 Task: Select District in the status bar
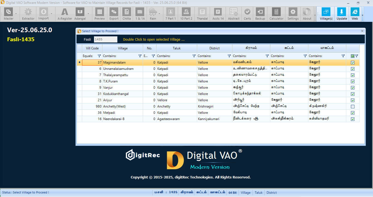point(271,193)
